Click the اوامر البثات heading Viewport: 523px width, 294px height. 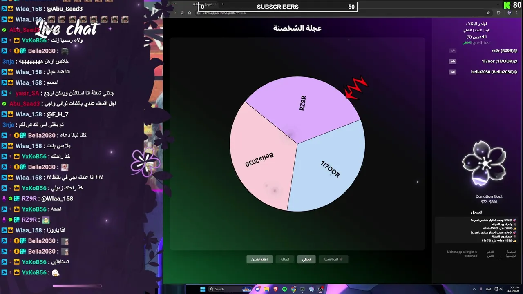(476, 24)
